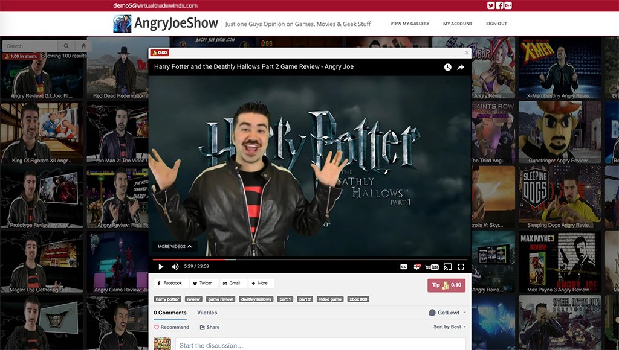This screenshot has height=350, width=619.
Task: Open MY ACCOUNT menu
Action: click(458, 24)
